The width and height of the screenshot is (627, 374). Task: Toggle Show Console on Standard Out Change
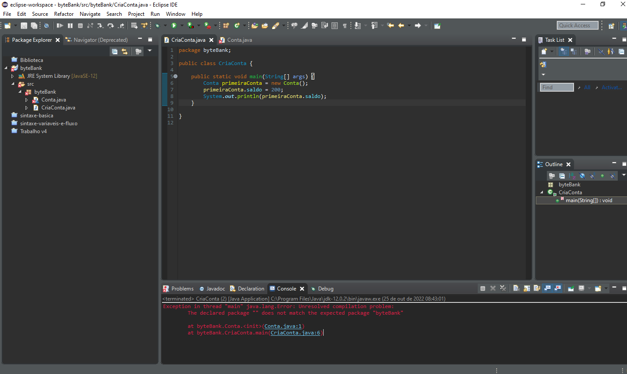[547, 288]
